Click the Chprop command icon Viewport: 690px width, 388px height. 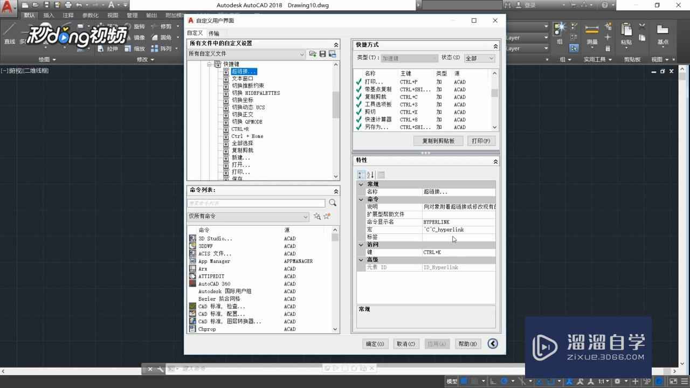pyautogui.click(x=193, y=329)
